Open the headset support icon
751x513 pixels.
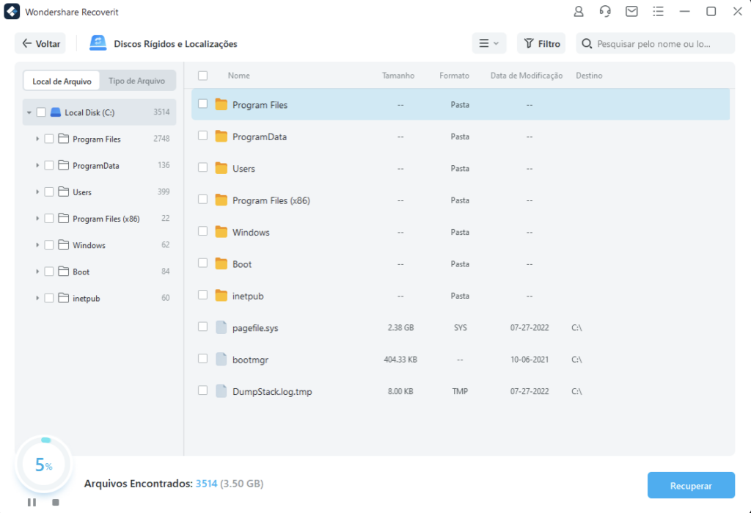click(605, 12)
